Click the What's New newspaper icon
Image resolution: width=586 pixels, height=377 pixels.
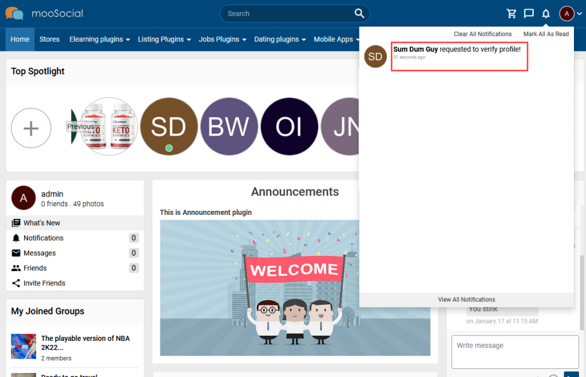[16, 223]
